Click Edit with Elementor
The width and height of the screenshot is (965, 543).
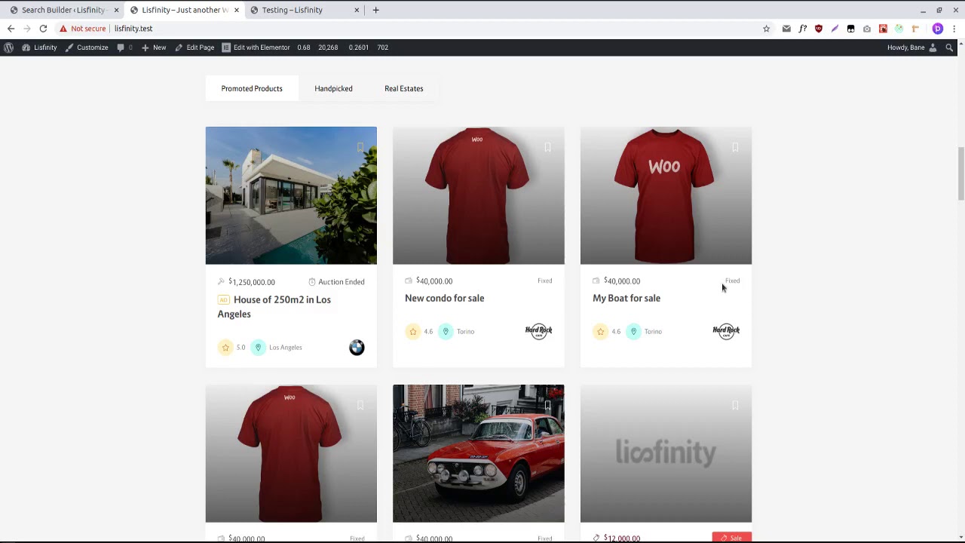[x=256, y=48]
